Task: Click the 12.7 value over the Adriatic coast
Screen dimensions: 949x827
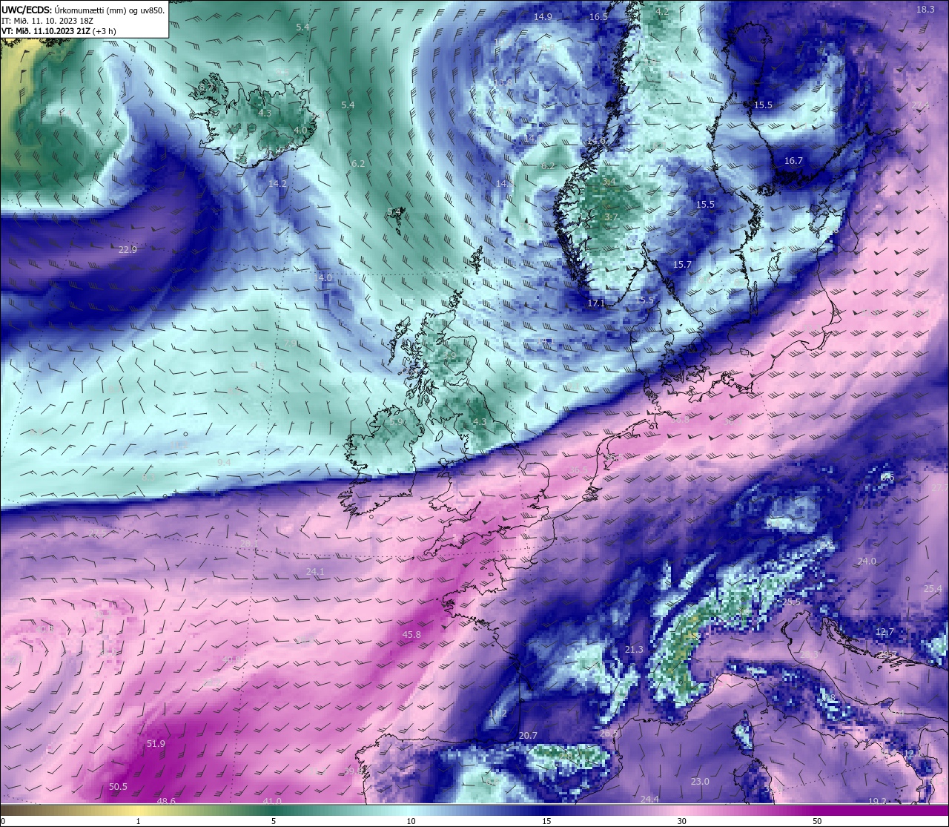Action: [885, 633]
